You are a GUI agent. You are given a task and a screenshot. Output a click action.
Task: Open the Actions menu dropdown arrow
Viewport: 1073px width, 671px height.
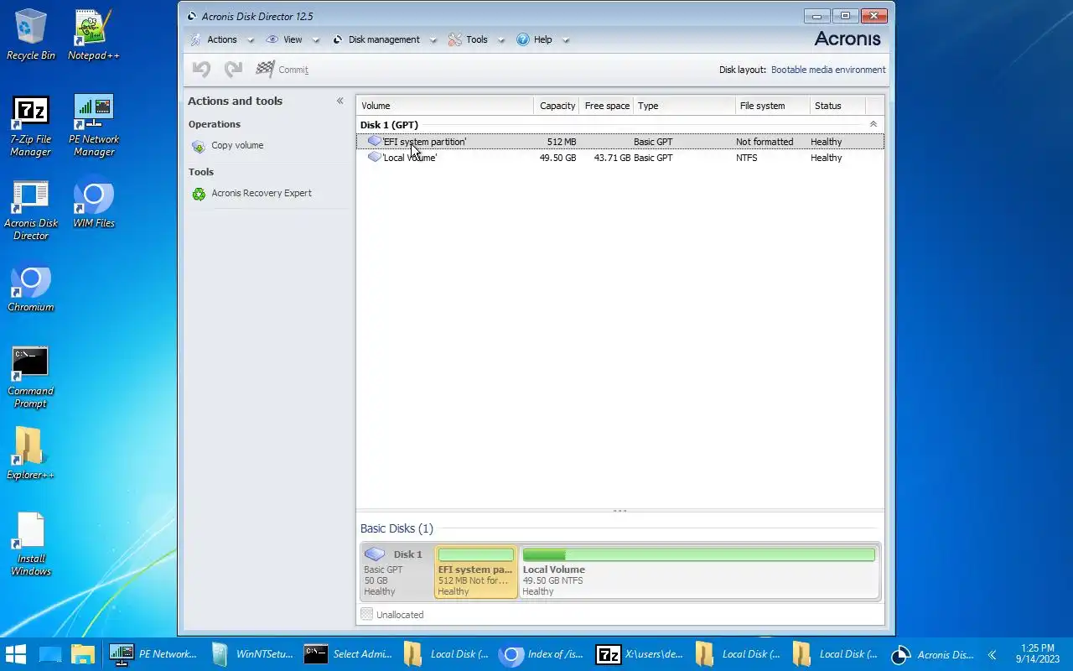249,40
